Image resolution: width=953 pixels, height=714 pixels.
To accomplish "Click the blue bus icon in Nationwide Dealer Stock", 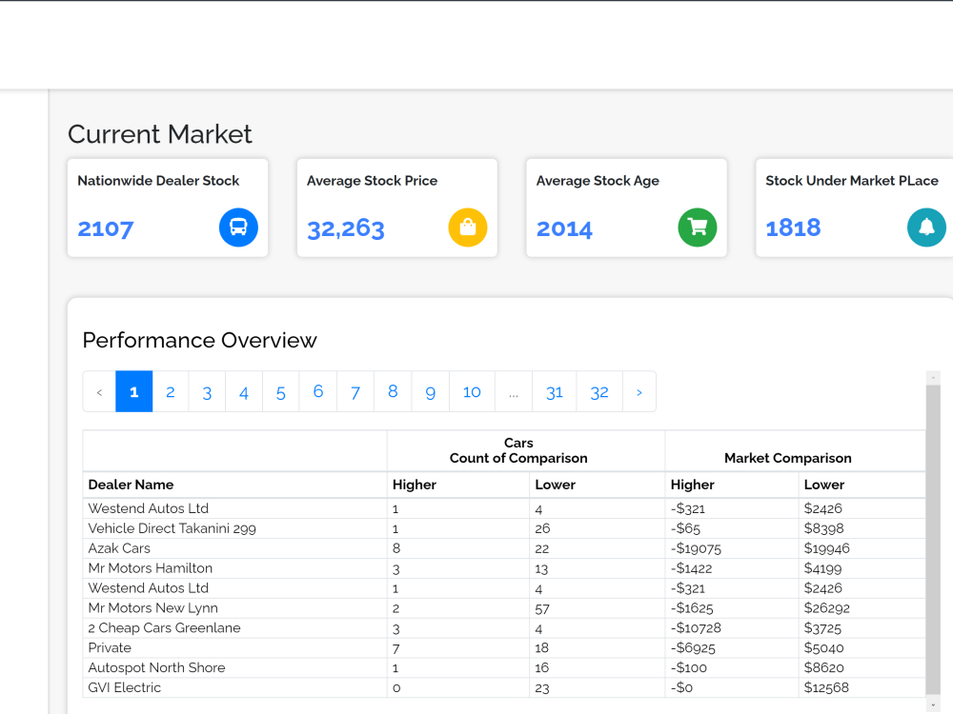I will [x=238, y=228].
